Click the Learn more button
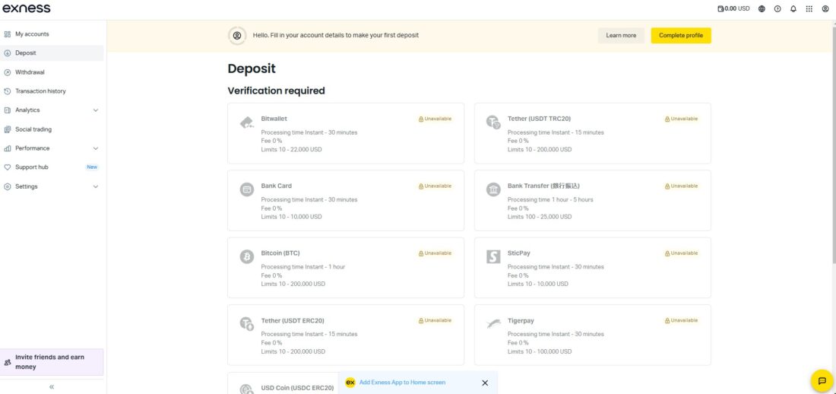 coord(621,35)
